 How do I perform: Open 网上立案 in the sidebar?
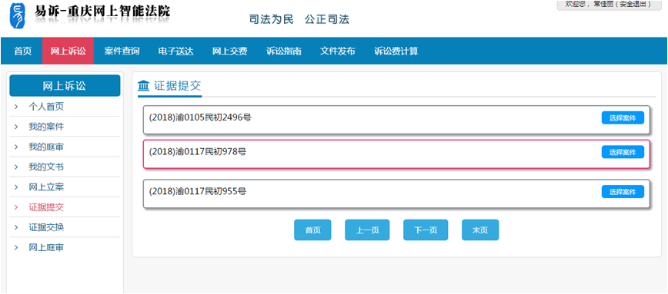pyautogui.click(x=46, y=187)
